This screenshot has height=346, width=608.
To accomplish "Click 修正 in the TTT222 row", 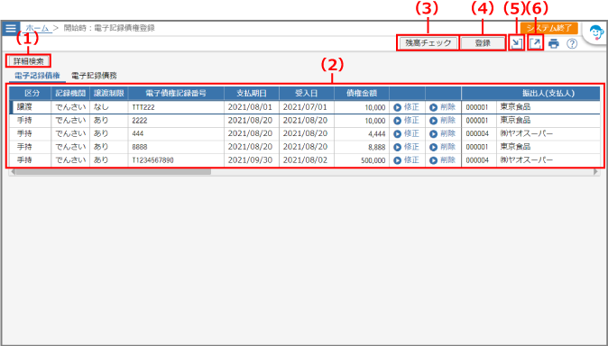I will [x=407, y=107].
